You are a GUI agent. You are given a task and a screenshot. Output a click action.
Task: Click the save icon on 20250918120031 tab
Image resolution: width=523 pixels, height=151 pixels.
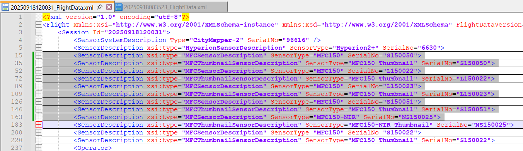(6, 7)
